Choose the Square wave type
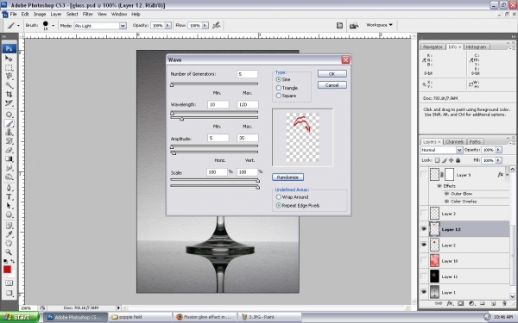This screenshot has height=323, width=518. [279, 96]
